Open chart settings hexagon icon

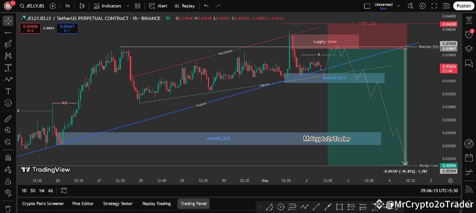click(x=422, y=6)
